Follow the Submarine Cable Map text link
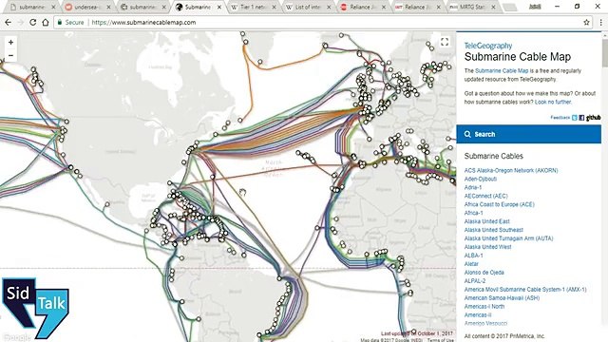The height and width of the screenshot is (342, 608). 502,70
